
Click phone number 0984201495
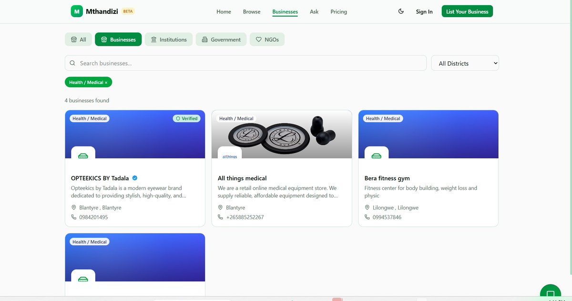coord(93,217)
